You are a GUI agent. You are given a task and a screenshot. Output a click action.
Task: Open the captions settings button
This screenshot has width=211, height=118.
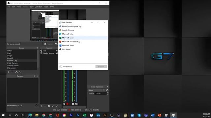(36, 105)
